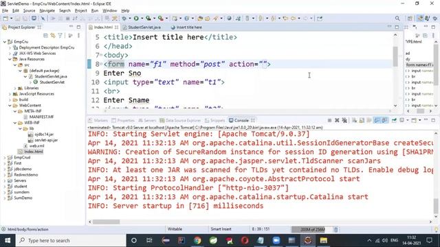The image size is (440, 247).
Task: Click the Open Perspective icon
Action: (410, 19)
